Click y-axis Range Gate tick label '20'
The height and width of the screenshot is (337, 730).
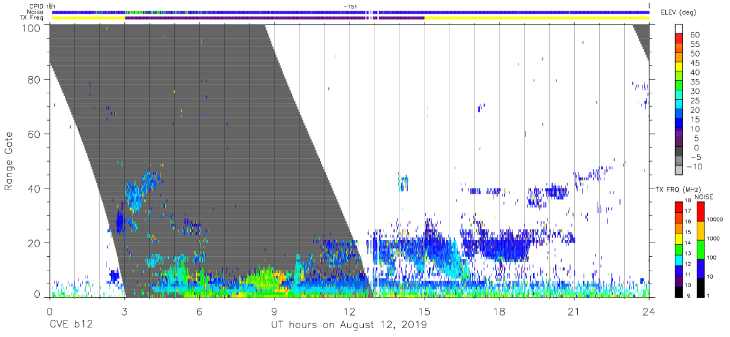click(34, 242)
